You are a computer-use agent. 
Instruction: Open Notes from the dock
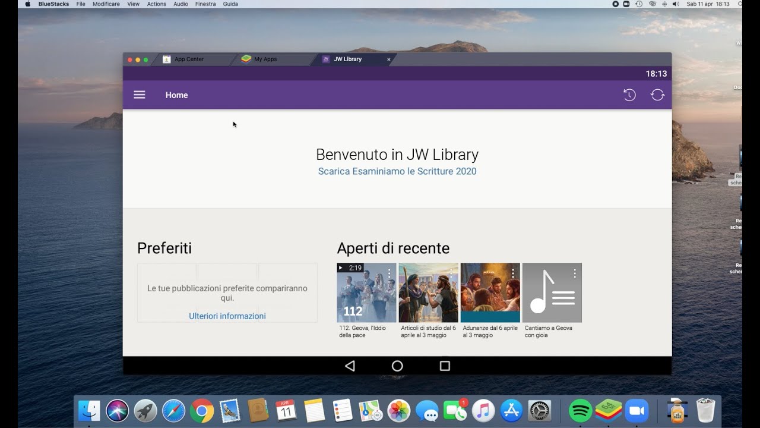pyautogui.click(x=315, y=411)
